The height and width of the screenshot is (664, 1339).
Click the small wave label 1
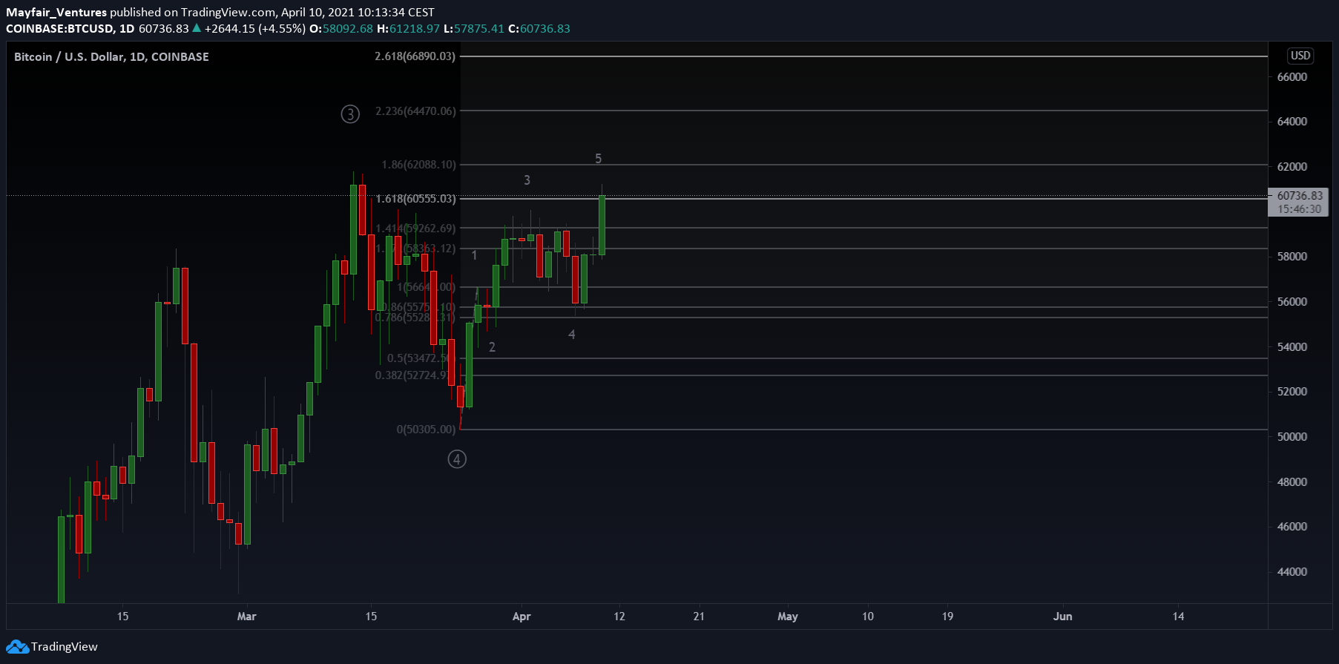tap(474, 255)
